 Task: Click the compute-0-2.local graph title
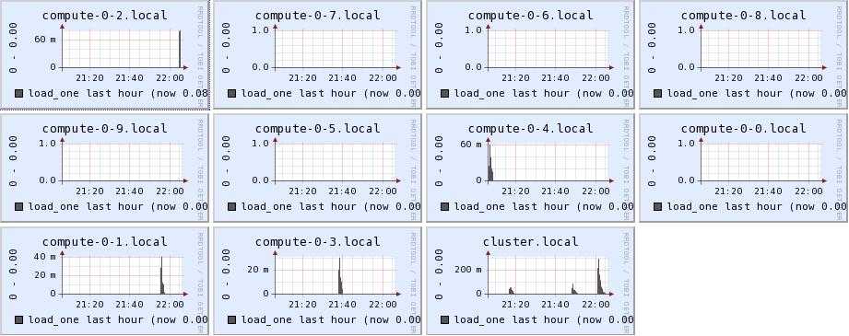[x=104, y=15]
